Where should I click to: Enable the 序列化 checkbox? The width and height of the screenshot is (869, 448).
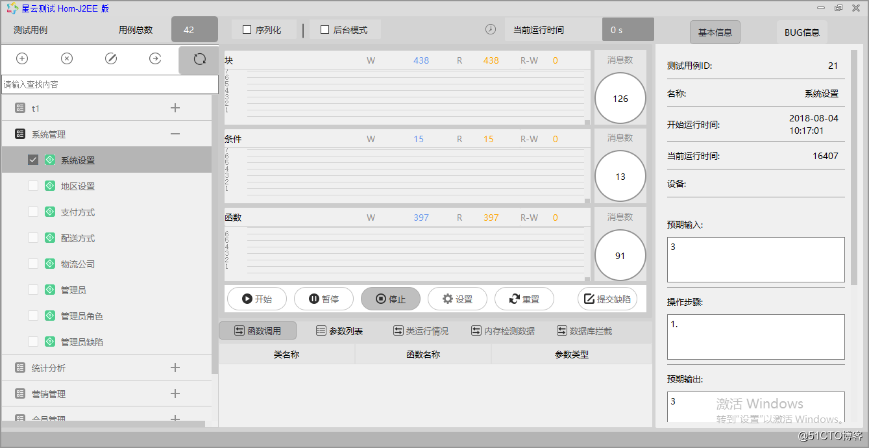pos(247,29)
